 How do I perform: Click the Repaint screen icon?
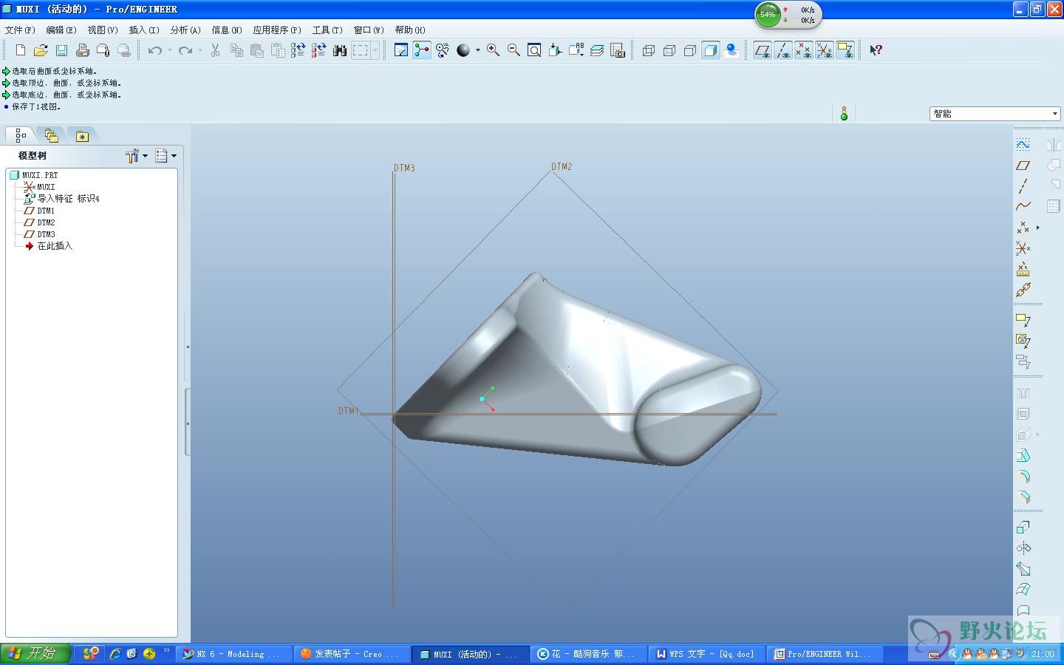pos(401,50)
